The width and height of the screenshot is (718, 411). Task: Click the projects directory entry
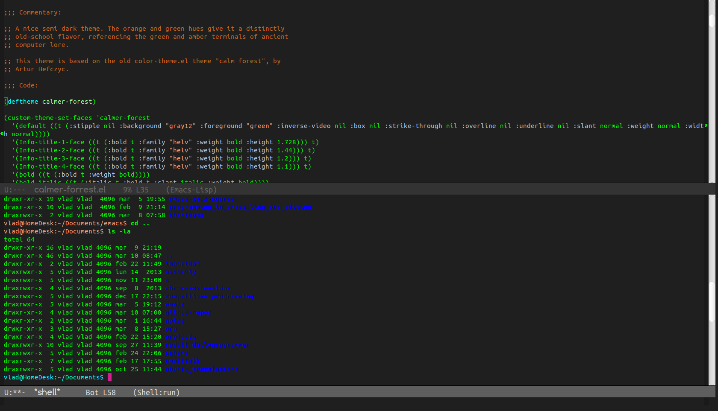tap(180, 337)
